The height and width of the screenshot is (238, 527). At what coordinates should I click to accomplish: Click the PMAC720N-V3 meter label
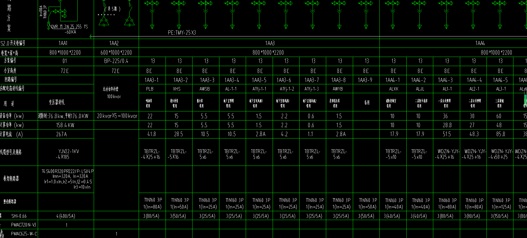pyautogui.click(x=24, y=225)
